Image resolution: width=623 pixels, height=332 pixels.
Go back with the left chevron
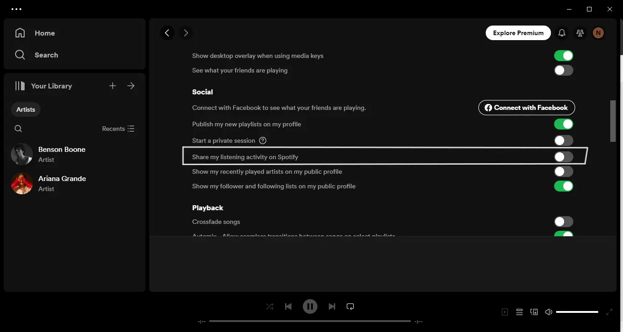(167, 33)
